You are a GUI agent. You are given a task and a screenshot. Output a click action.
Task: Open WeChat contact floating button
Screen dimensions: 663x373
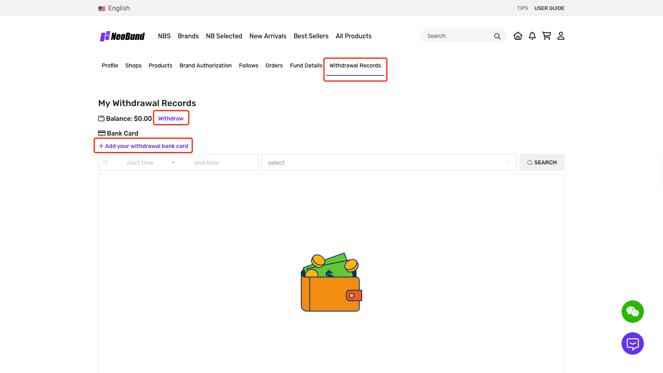[632, 312]
